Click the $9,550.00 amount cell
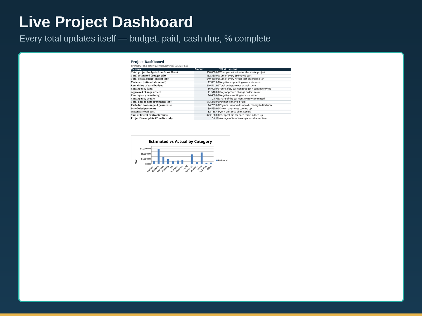Image resolution: width=422 pixels, height=316 pixels. pyautogui.click(x=207, y=108)
